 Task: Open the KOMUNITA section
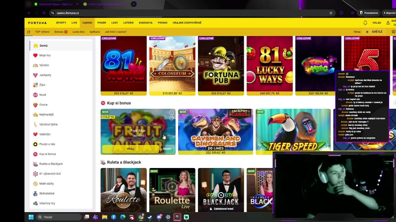click(146, 23)
